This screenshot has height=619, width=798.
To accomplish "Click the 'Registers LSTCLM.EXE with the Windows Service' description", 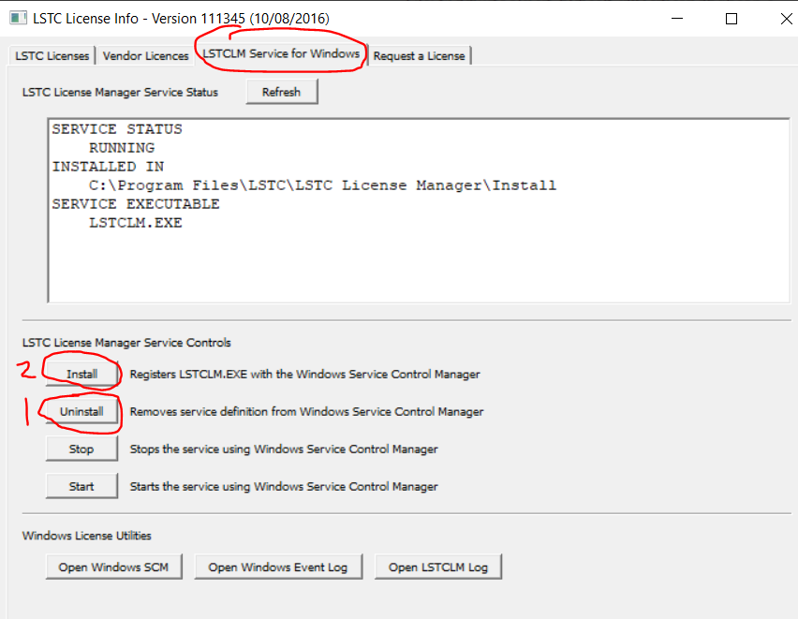I will (x=304, y=375).
